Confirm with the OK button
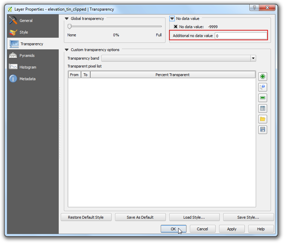The height and width of the screenshot is (243, 284). pos(173,229)
